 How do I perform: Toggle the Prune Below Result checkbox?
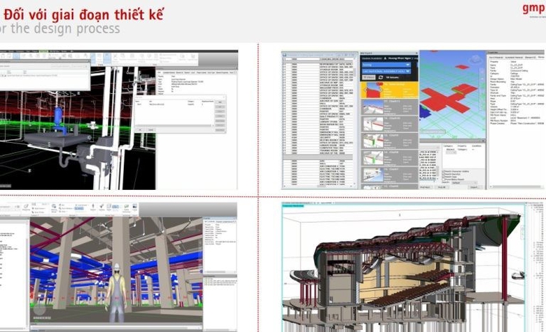click(444, 179)
